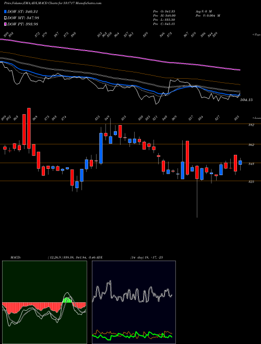Select the 'DOW MT: 347.98' legend text
The width and height of the screenshot is (261, 344).
(x=23, y=18)
